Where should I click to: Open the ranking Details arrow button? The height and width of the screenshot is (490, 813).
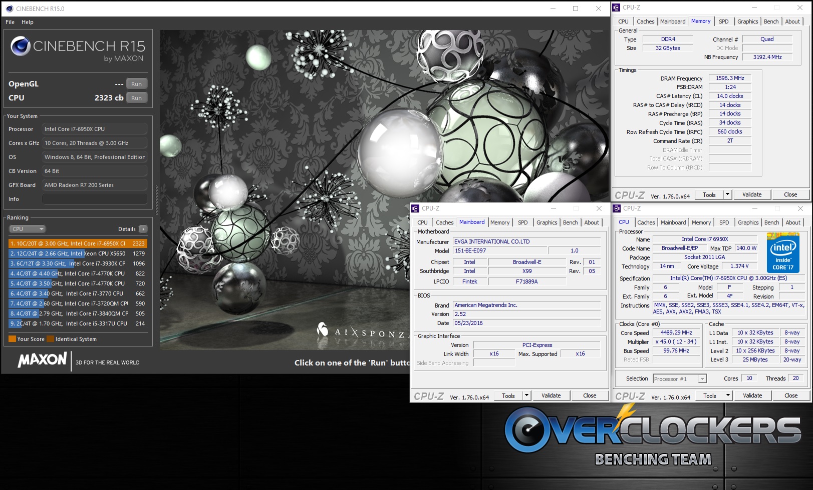click(x=143, y=229)
